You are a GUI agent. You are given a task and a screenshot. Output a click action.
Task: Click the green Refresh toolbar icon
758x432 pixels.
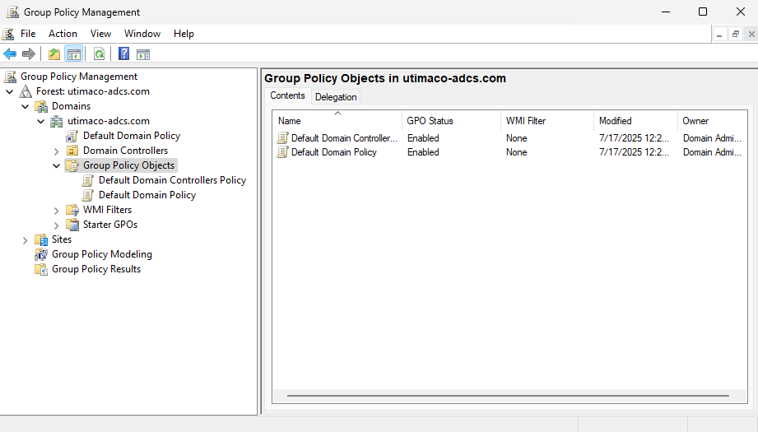click(99, 54)
